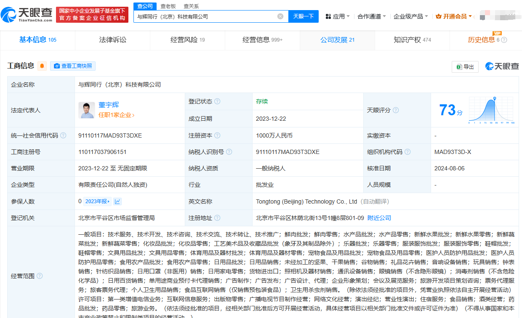
Task: Click the 董宇辉 profile photo
Action: [87, 110]
